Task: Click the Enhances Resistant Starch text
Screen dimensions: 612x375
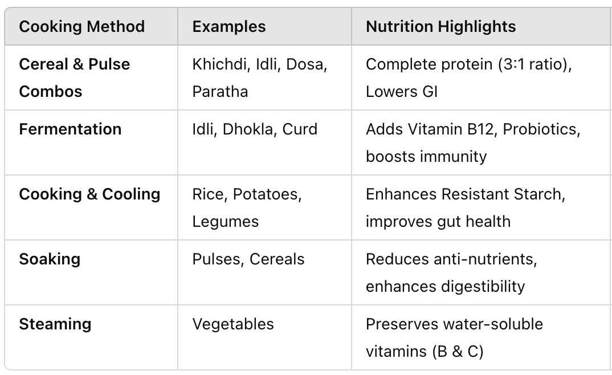Action: (463, 194)
